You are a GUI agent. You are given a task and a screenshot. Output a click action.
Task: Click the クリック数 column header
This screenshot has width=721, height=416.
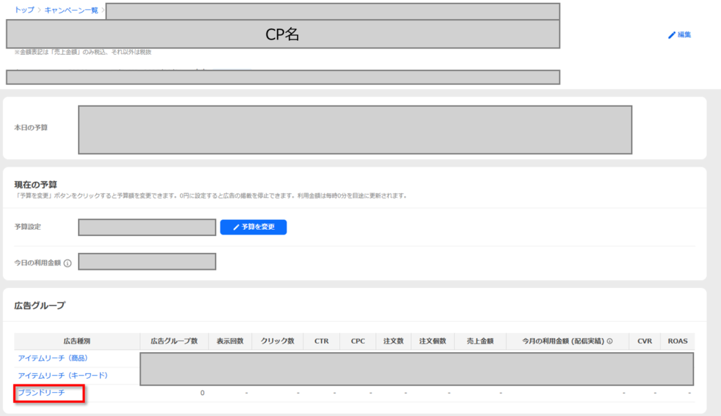(277, 342)
